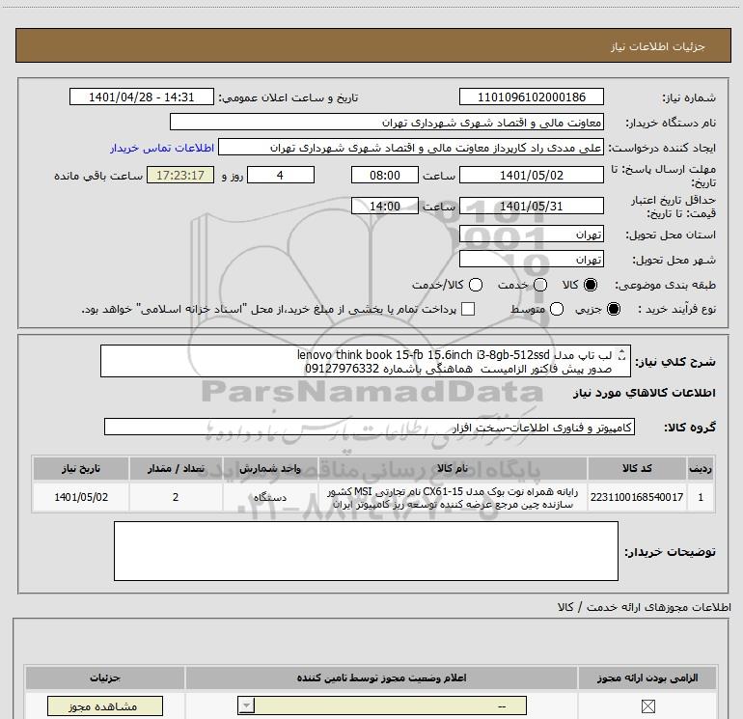The image size is (743, 719).
Task: Toggle the Islamic treasury bonds payment checkbox
Action: (x=468, y=309)
